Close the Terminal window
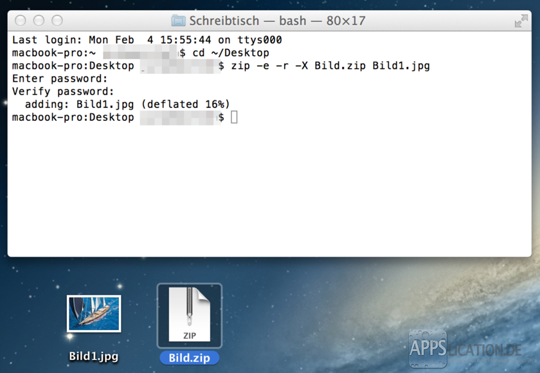 21,21
